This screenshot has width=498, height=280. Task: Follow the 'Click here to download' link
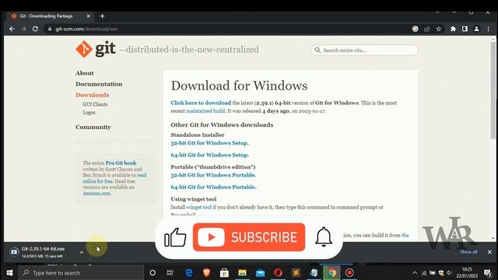click(201, 103)
